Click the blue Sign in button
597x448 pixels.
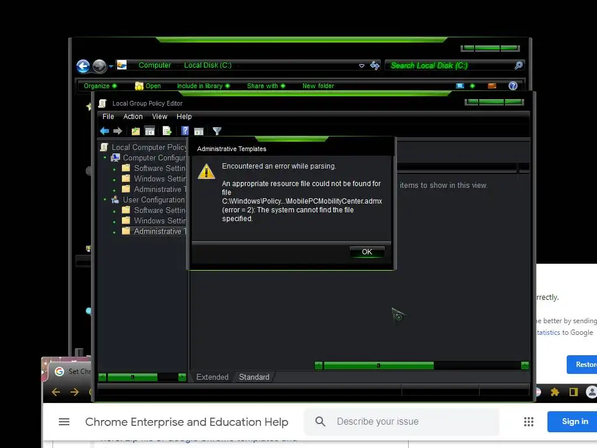[x=573, y=422]
